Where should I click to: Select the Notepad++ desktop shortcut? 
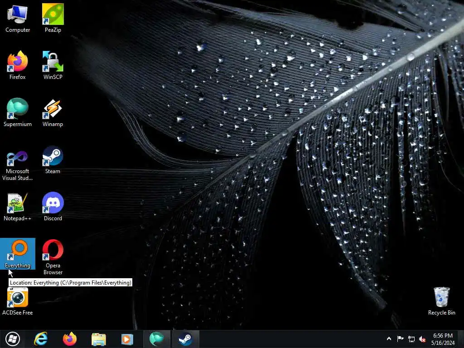point(18,207)
